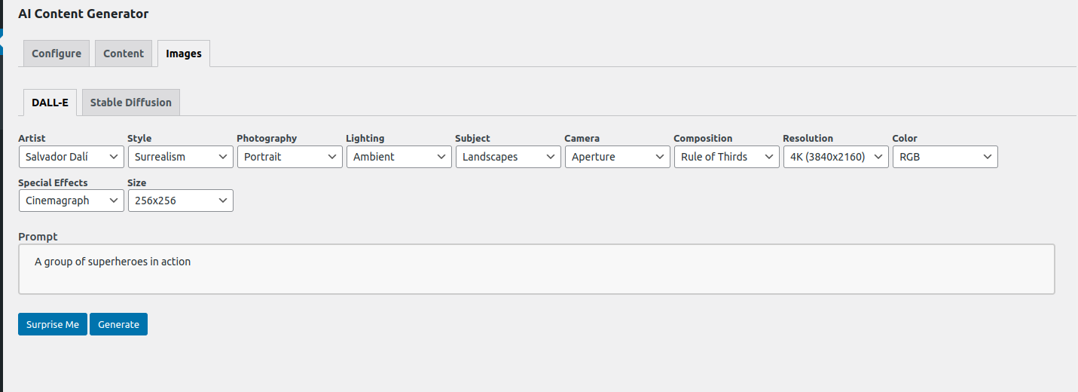The width and height of the screenshot is (1078, 392).
Task: Expand the Camera dropdown set to Aperture
Action: [617, 157]
